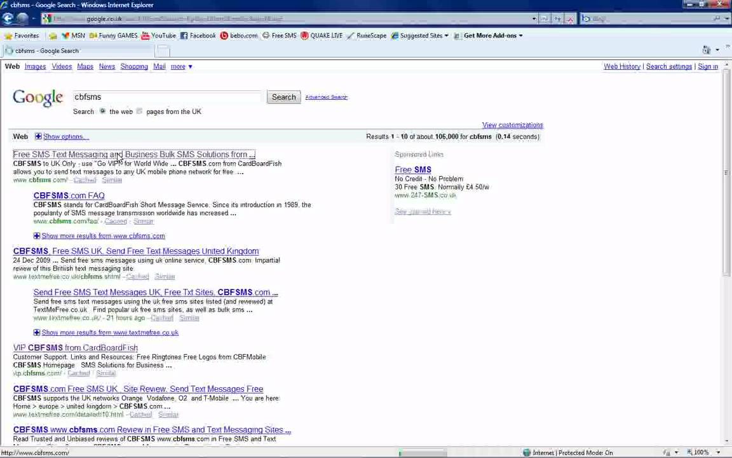Open a new tab with the blank tab button
This screenshot has width=732, height=458.
point(163,50)
